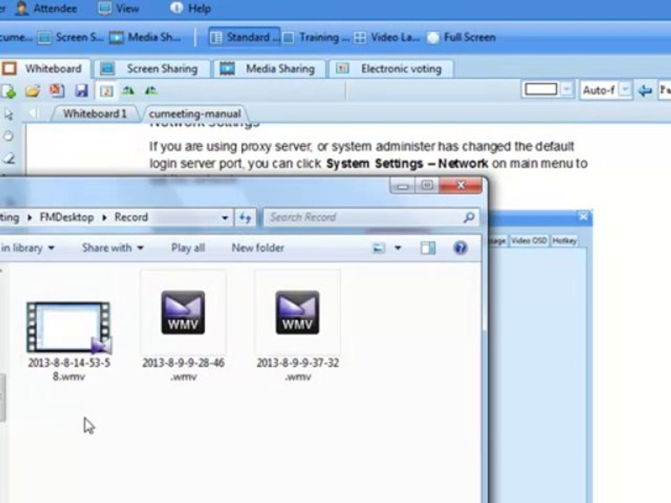Click the first green rotate icon

pos(128,91)
